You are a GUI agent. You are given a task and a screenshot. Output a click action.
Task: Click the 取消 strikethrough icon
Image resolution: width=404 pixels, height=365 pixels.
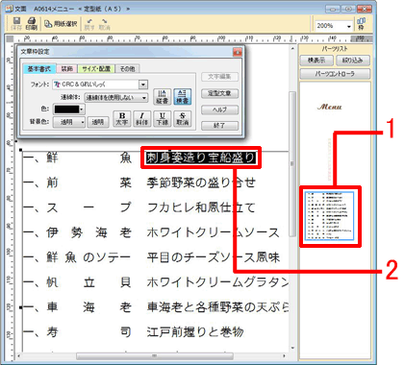(183, 119)
